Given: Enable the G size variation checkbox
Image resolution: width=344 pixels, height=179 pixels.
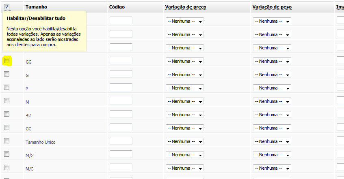Looking at the screenshot, I should pos(7,74).
